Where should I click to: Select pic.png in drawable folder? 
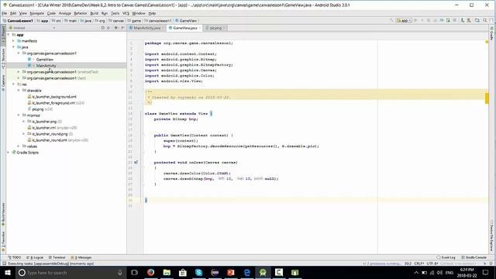[x=38, y=108]
